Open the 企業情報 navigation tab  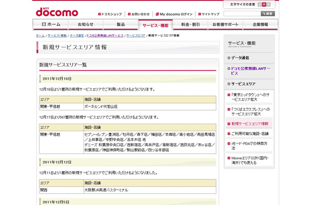(x=260, y=25)
